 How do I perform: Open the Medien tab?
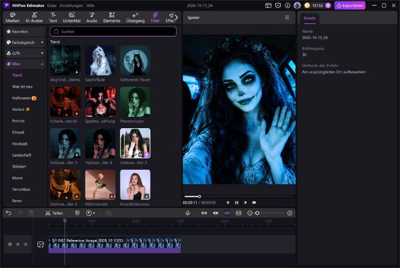(x=13, y=17)
